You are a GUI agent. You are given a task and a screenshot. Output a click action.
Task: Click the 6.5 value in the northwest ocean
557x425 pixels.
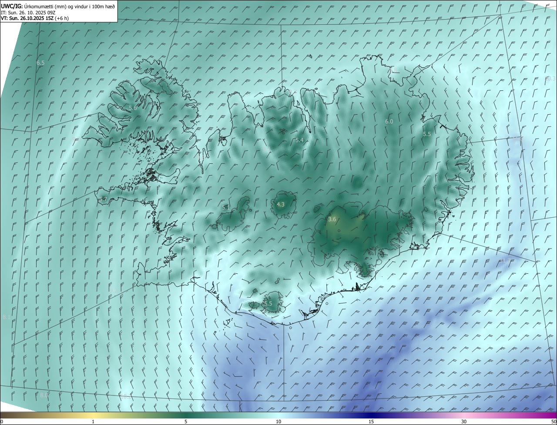(40, 63)
